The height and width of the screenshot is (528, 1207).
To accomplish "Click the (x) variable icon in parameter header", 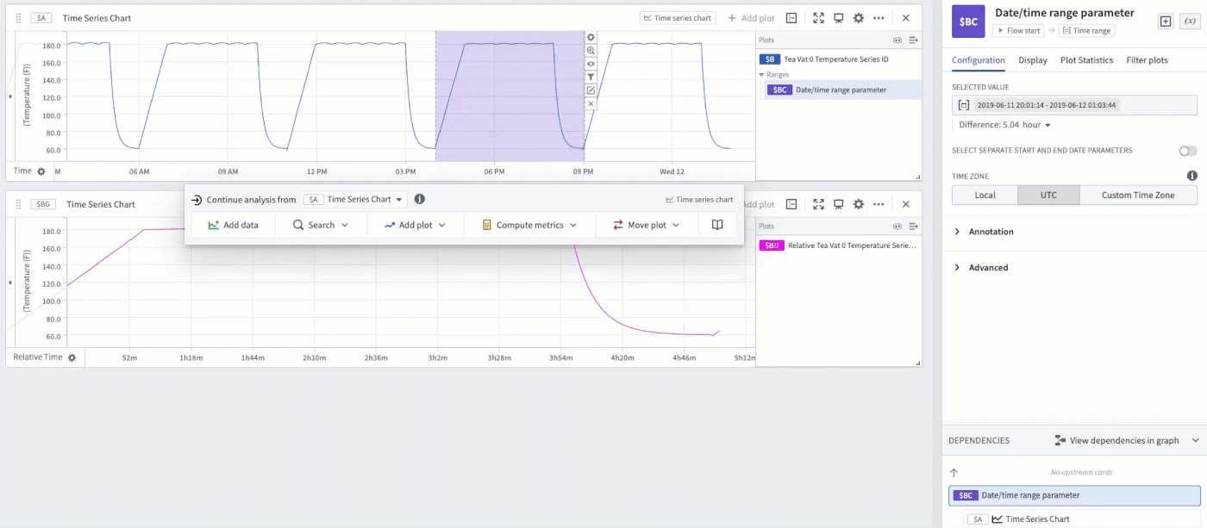I will point(1189,22).
